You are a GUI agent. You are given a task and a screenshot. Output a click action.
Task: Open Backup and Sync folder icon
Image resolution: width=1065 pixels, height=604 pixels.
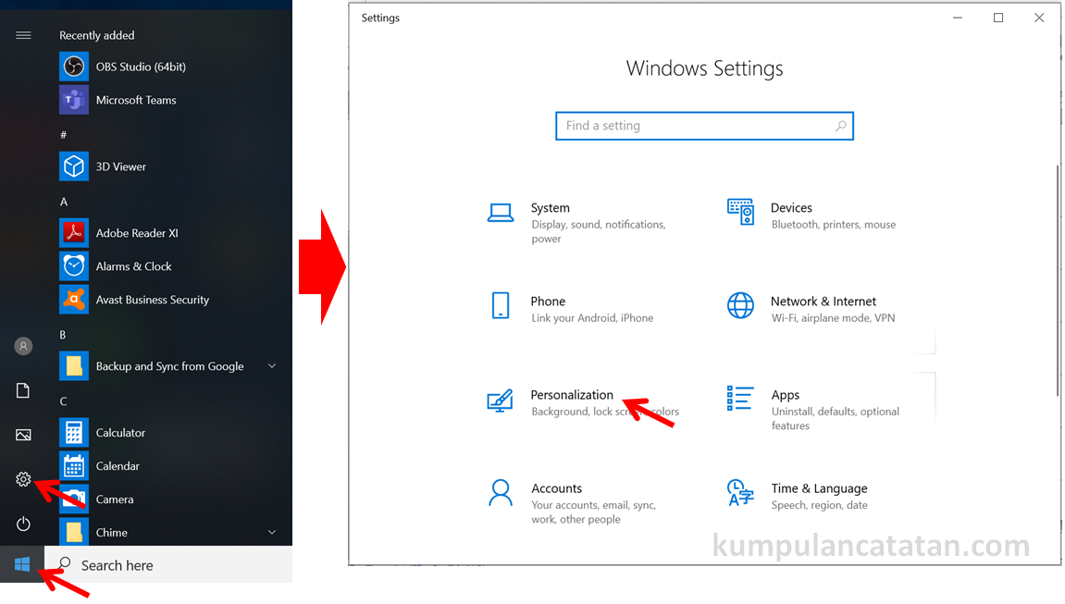coord(73,365)
